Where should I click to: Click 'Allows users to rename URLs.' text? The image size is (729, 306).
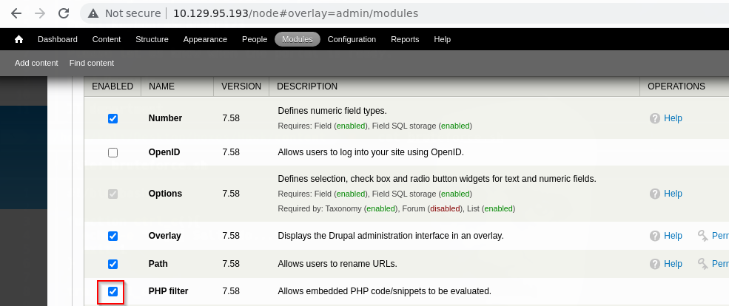337,264
